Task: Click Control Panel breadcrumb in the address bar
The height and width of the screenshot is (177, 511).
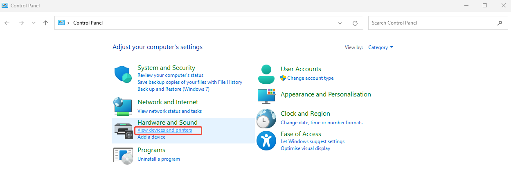Action: click(88, 23)
